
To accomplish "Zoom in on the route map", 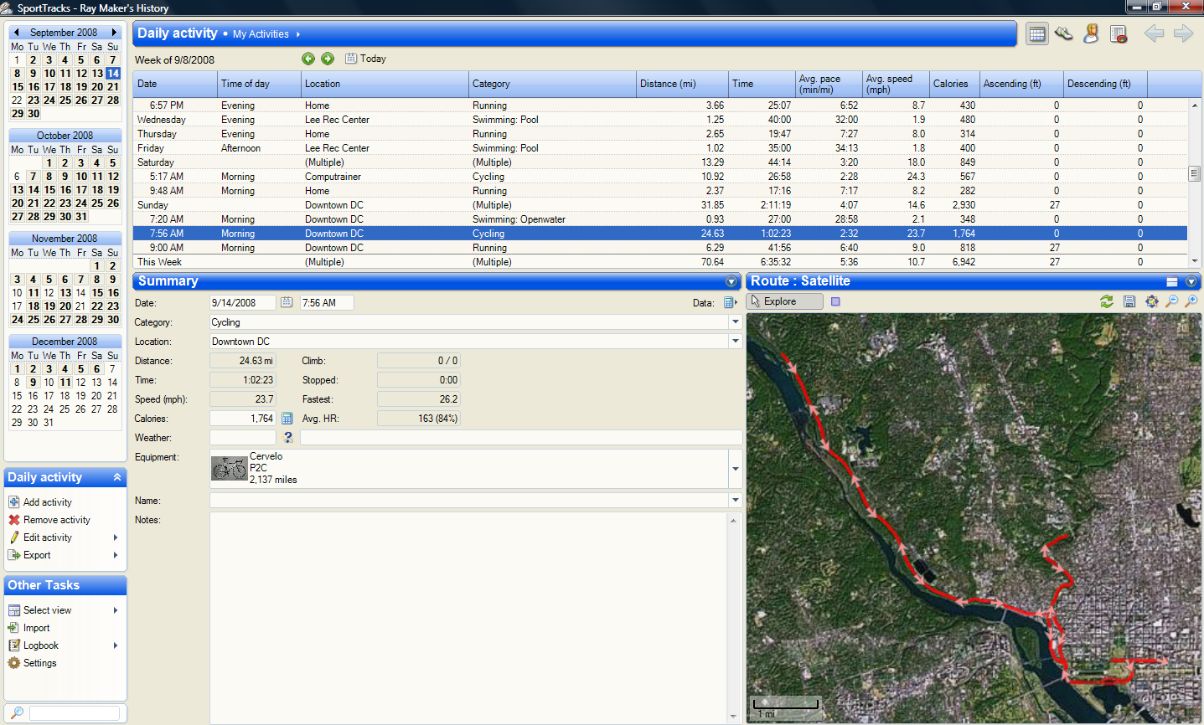I will 1191,301.
